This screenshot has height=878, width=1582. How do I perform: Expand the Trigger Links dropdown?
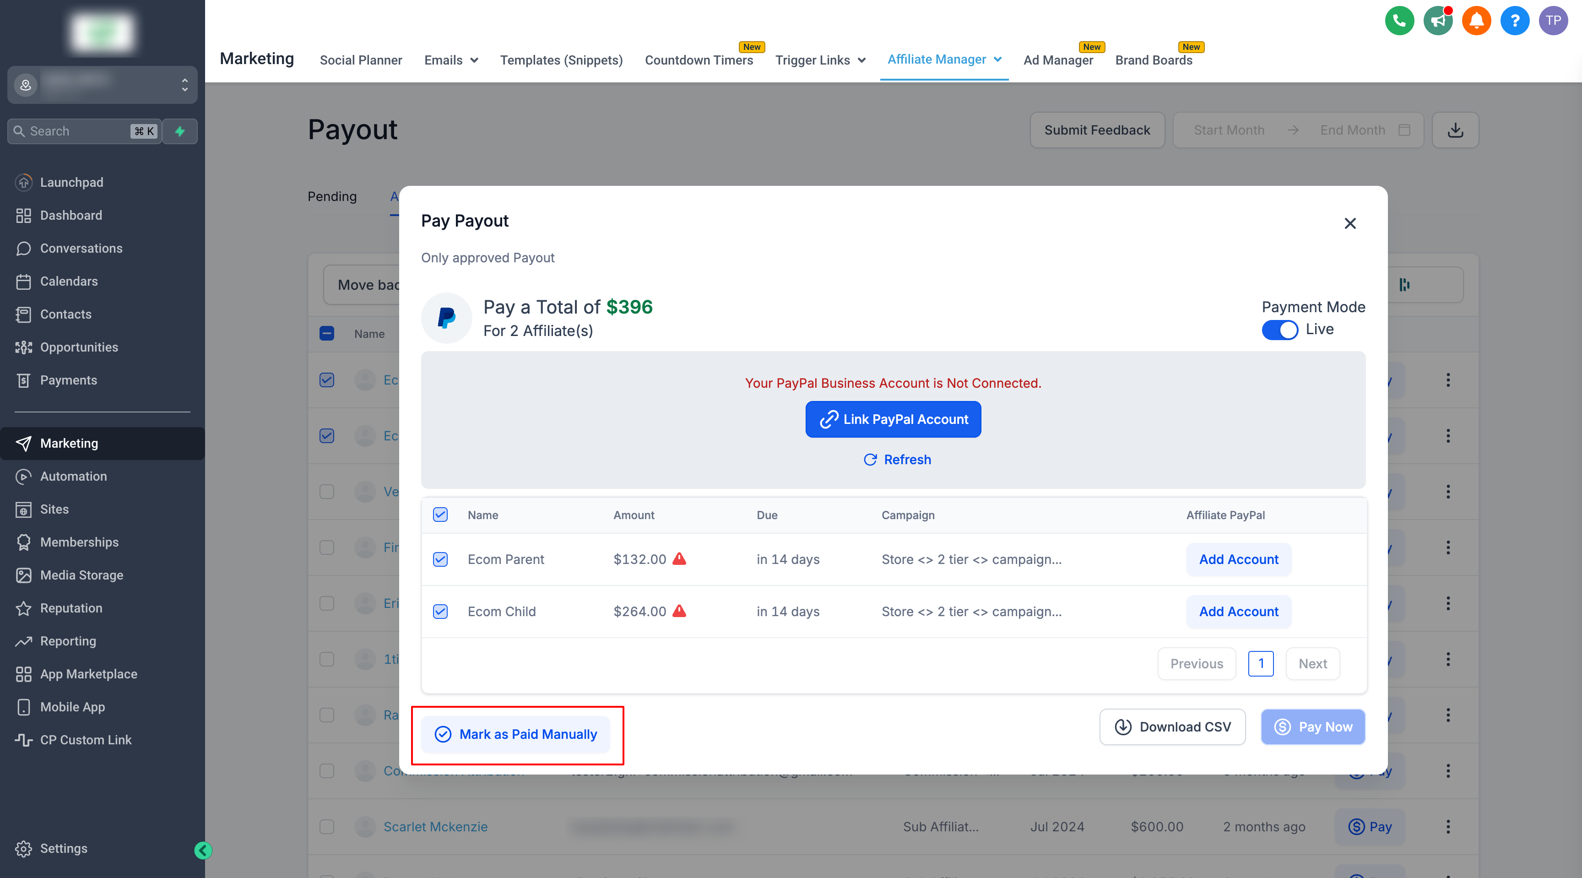(820, 60)
